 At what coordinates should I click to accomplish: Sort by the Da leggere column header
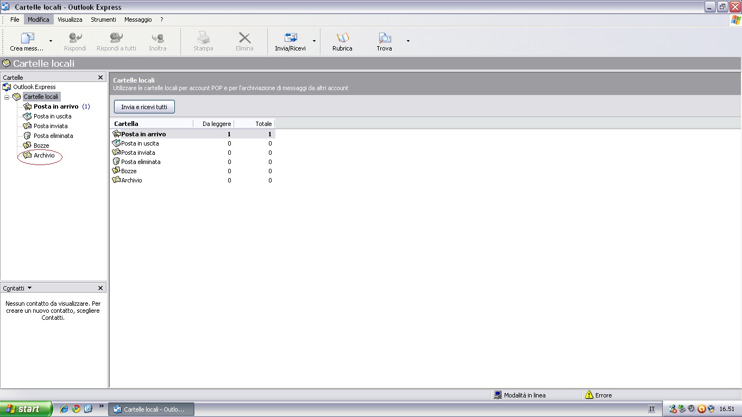[x=213, y=124]
